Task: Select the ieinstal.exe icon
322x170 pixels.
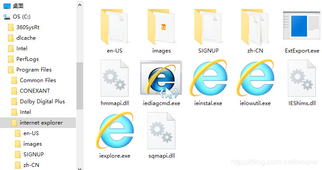Action: (208, 78)
